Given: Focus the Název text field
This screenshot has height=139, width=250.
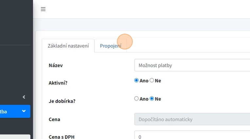Looking at the screenshot, I should [192, 65].
